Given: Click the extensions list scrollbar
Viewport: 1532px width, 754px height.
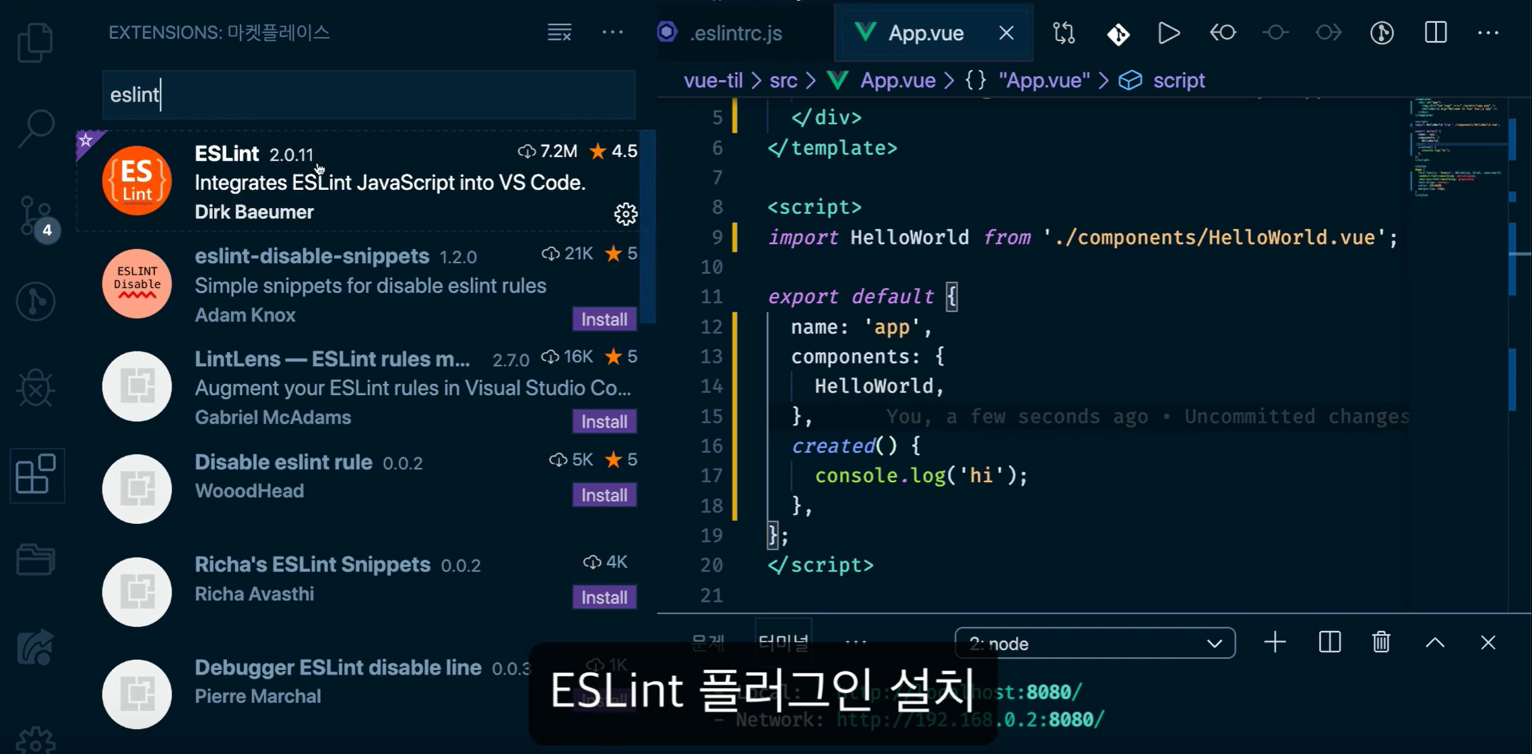Looking at the screenshot, I should click(647, 227).
